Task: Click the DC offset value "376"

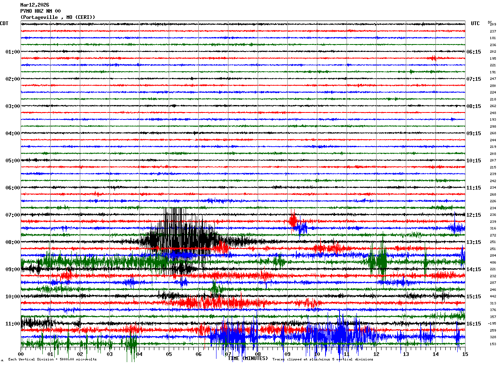Action: point(493,310)
